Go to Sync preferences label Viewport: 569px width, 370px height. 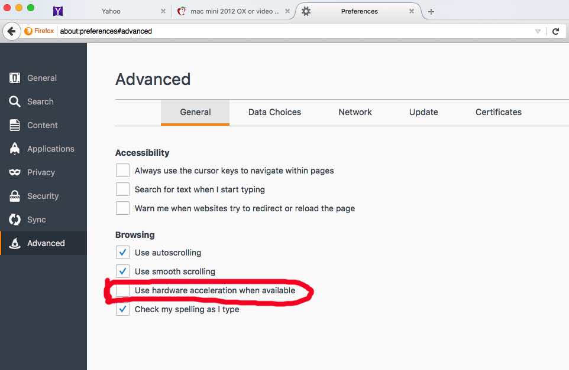(x=37, y=220)
